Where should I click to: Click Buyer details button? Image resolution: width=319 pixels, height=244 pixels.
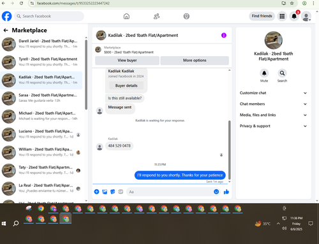pos(126,85)
